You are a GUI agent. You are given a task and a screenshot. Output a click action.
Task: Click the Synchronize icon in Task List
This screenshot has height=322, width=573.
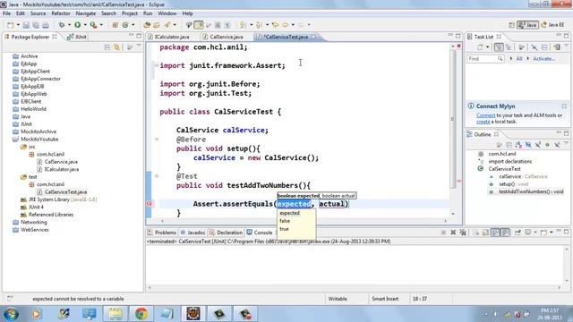tap(557, 47)
